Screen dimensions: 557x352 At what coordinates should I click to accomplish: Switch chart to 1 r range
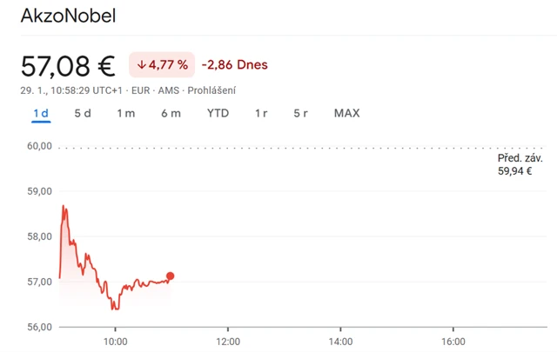tap(261, 113)
